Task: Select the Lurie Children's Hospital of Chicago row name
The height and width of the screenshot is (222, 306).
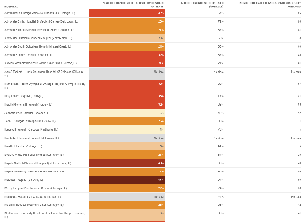Action: [x=44, y=73]
